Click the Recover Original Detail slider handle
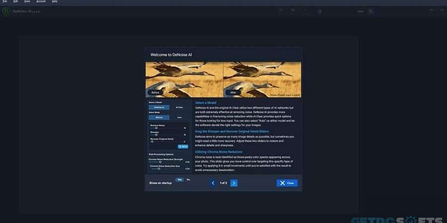This screenshot has width=447, height=223. point(152,141)
